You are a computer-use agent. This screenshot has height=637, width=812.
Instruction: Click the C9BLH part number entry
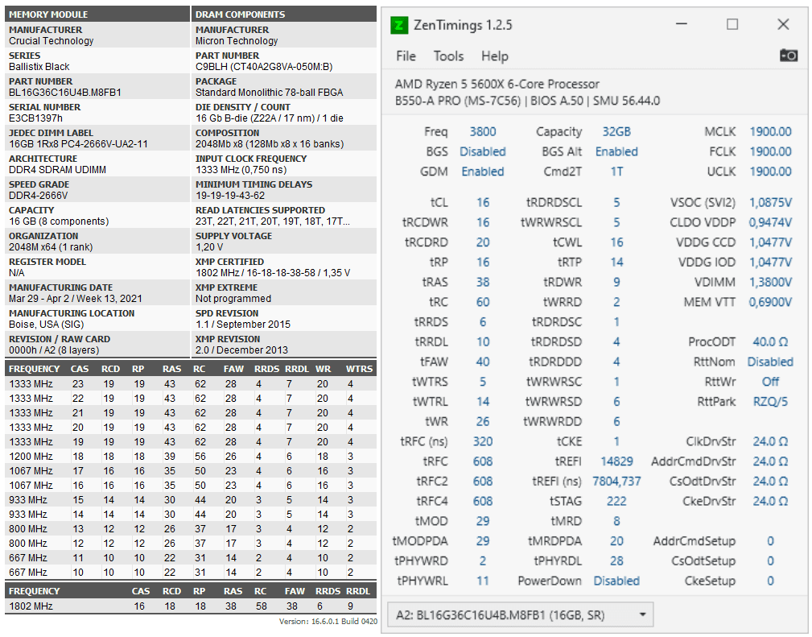click(x=264, y=67)
